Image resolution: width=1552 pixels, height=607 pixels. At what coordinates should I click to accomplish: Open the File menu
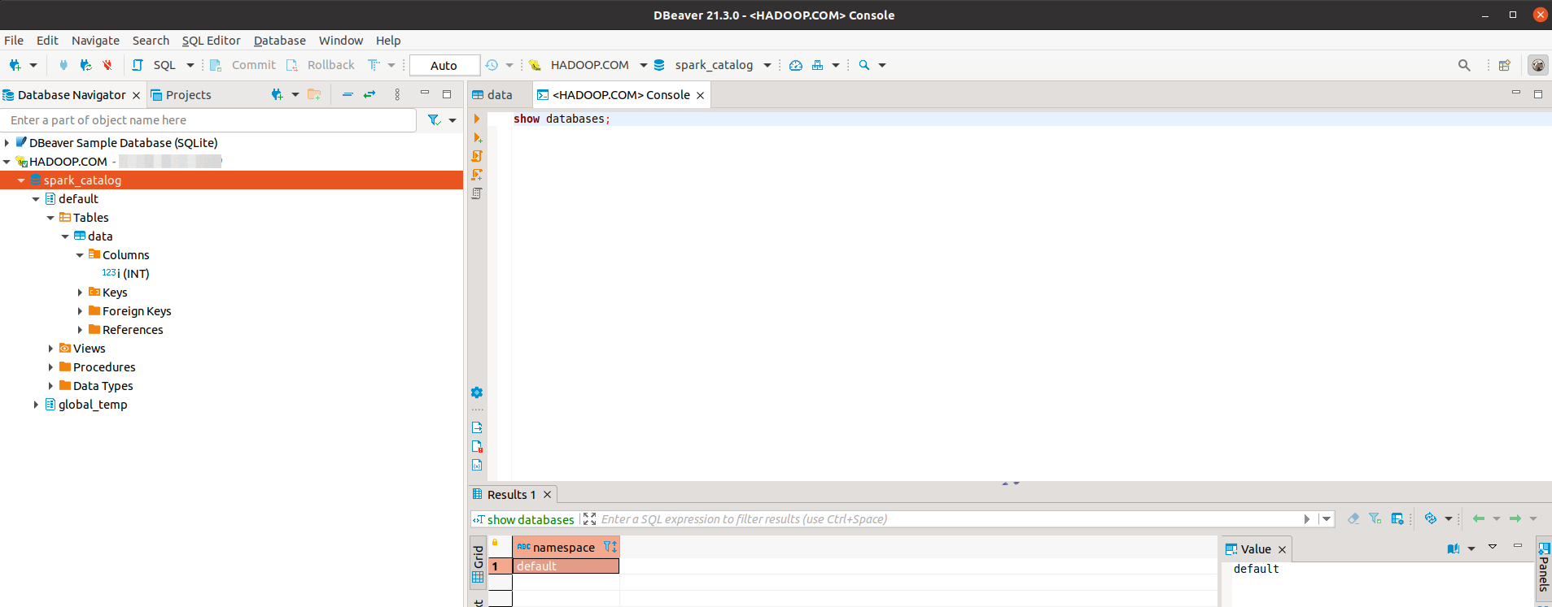(x=14, y=41)
